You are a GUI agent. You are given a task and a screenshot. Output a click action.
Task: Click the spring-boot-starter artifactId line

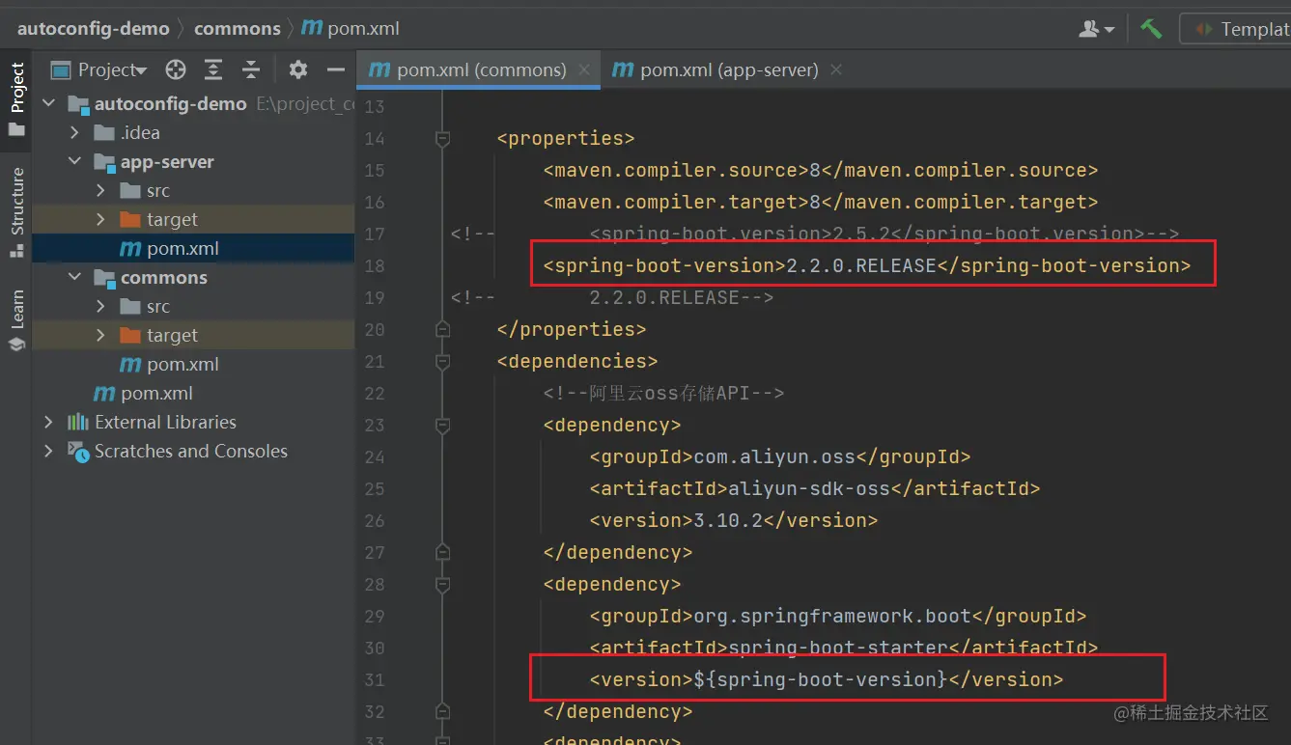click(x=844, y=648)
